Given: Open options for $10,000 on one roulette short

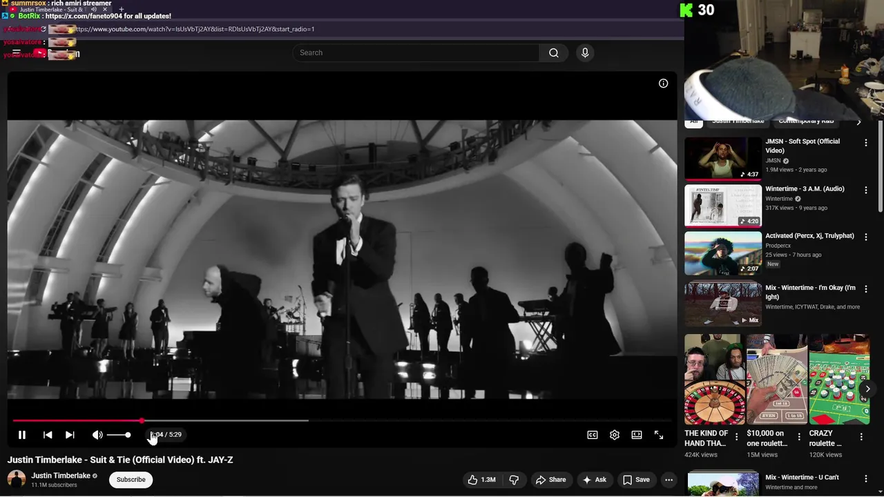Looking at the screenshot, I should click(x=799, y=437).
